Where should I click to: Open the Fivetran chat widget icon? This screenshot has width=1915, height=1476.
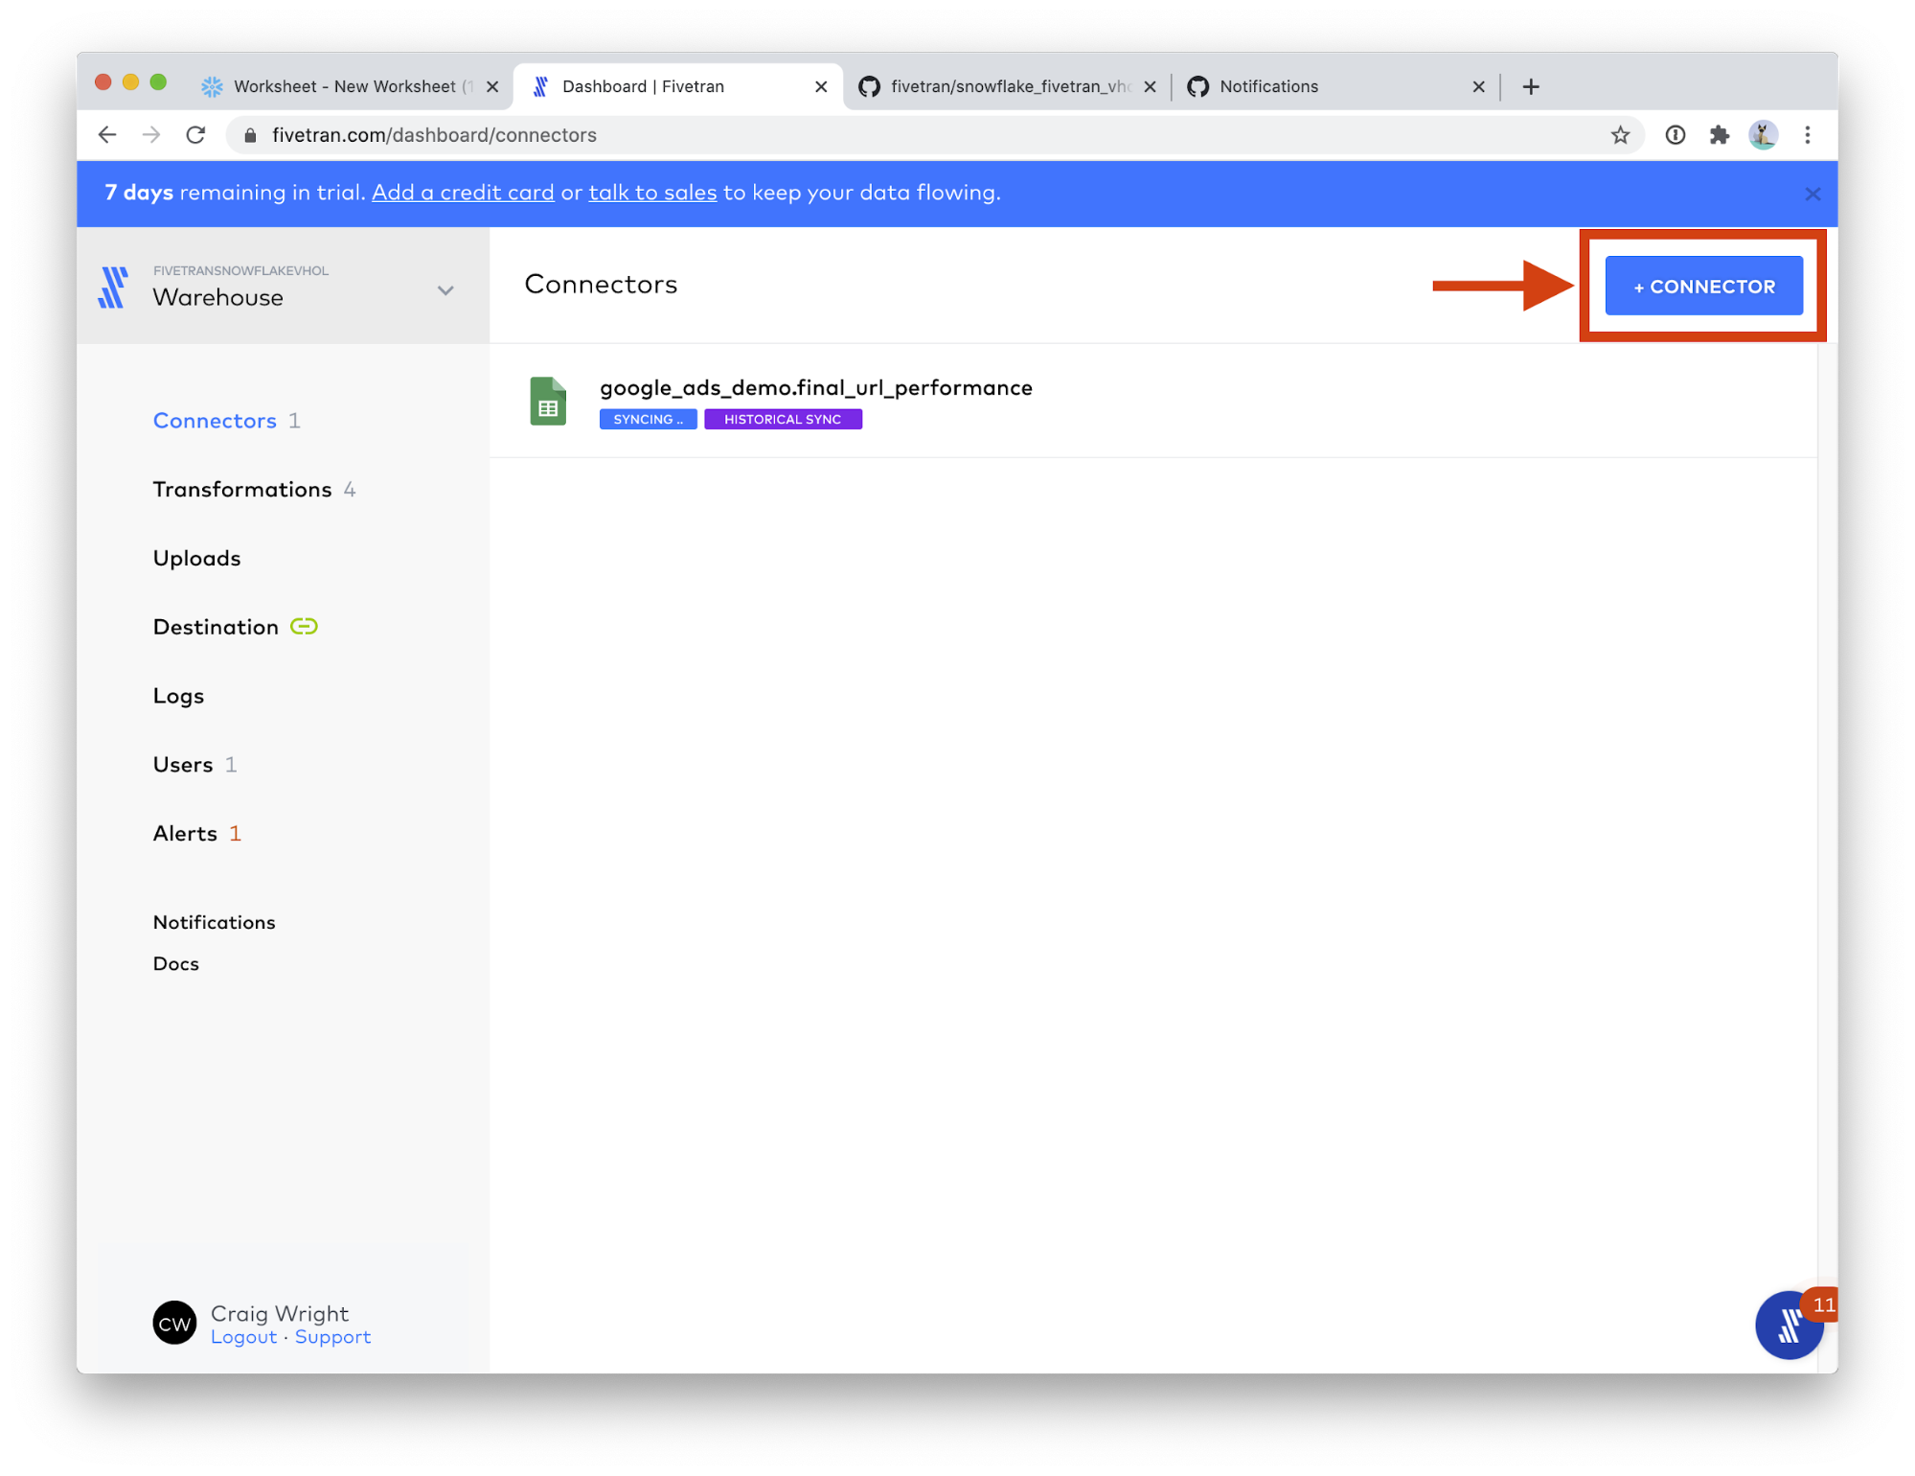click(x=1788, y=1326)
